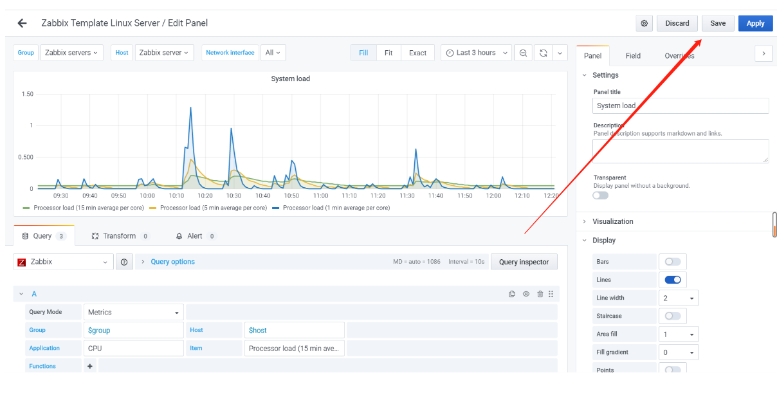Enable the Staircase switch

(x=673, y=316)
